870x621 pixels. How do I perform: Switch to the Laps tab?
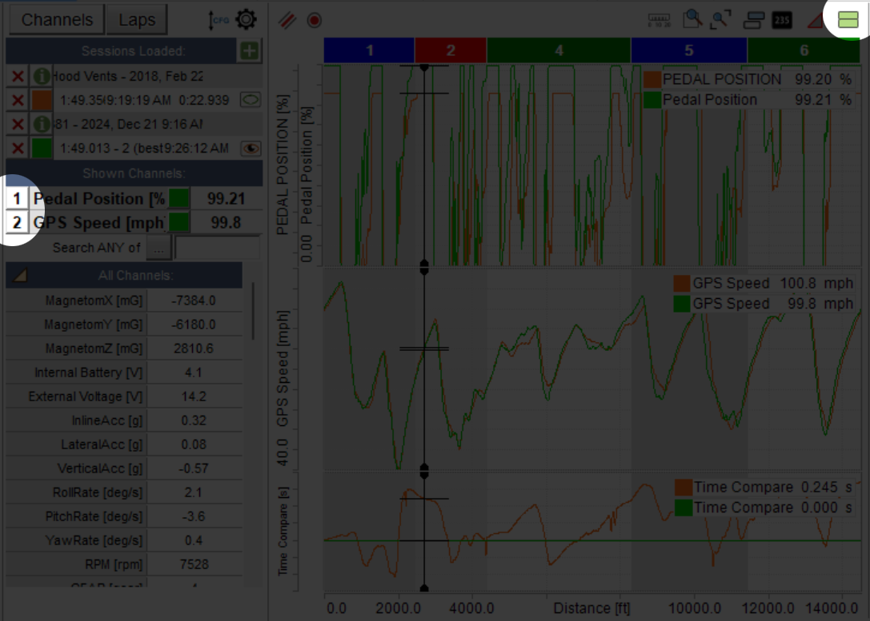click(137, 20)
